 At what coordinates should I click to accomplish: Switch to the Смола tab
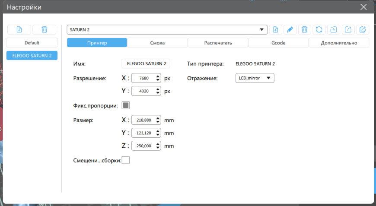(x=157, y=43)
